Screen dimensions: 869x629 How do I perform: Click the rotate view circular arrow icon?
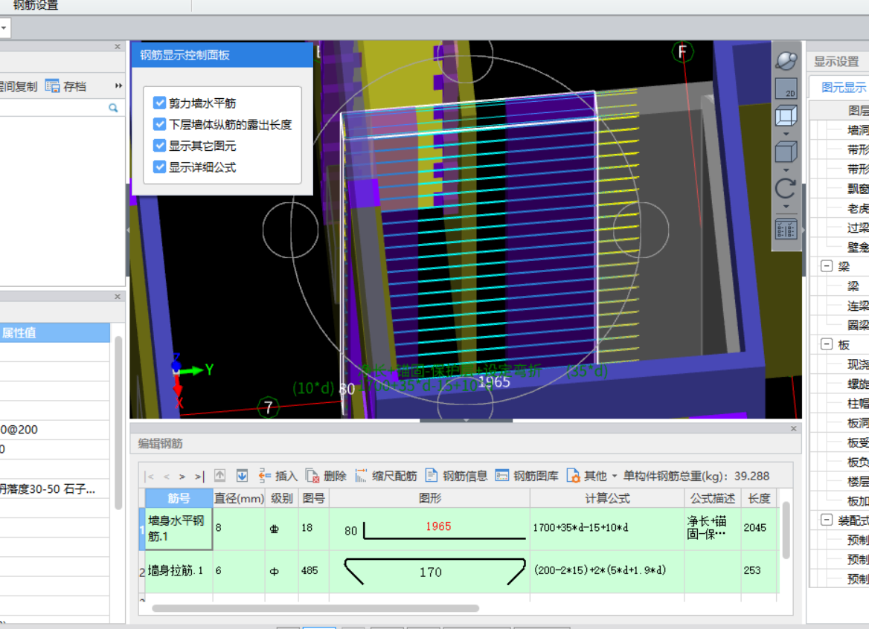(786, 188)
